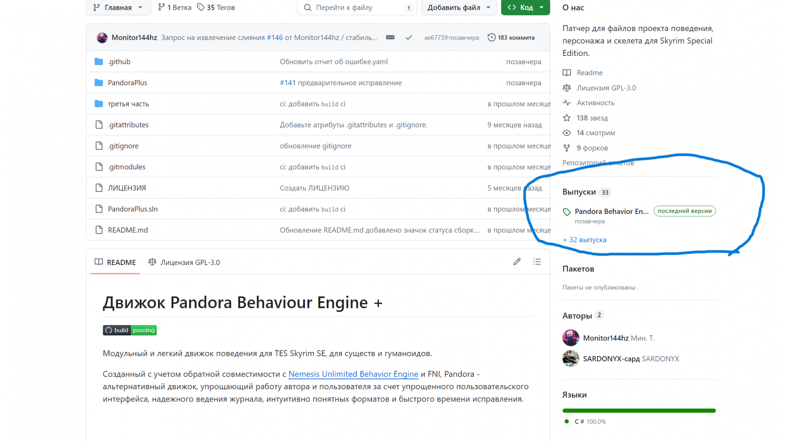
Task: Switch to Лицензия GPL-3.0 tab
Action: point(184,262)
